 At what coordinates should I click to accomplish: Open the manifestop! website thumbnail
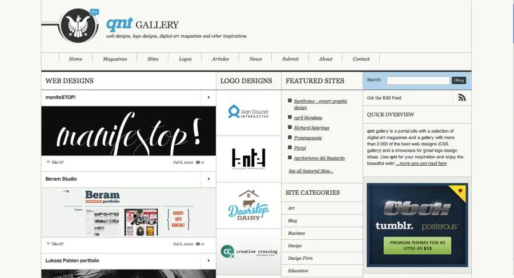click(x=128, y=131)
